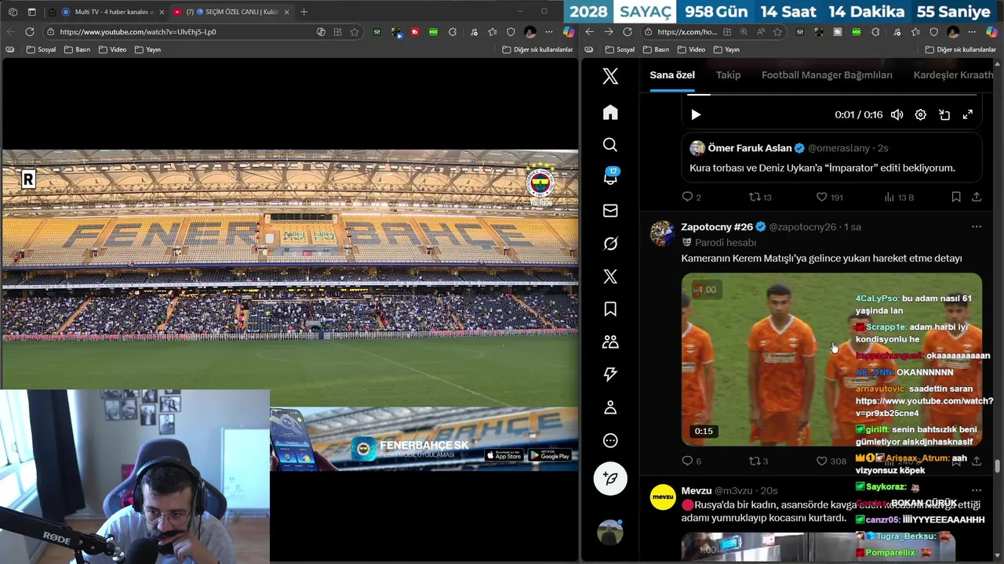Play the X video at 0:01

click(696, 114)
